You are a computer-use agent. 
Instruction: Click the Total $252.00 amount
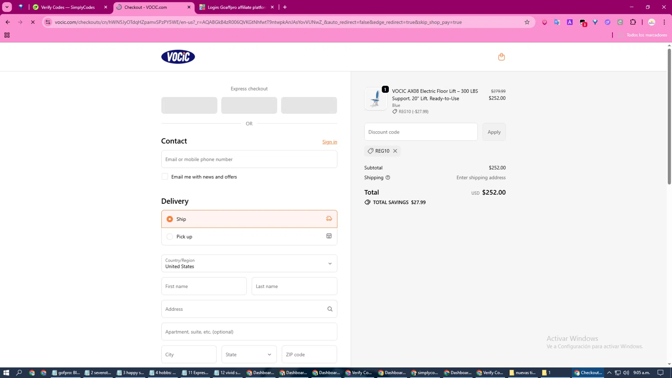click(494, 192)
